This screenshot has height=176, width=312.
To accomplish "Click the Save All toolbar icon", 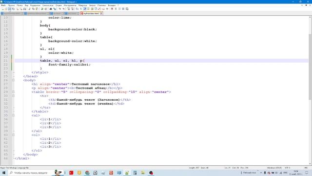I will pyautogui.click(x=13, y=9).
